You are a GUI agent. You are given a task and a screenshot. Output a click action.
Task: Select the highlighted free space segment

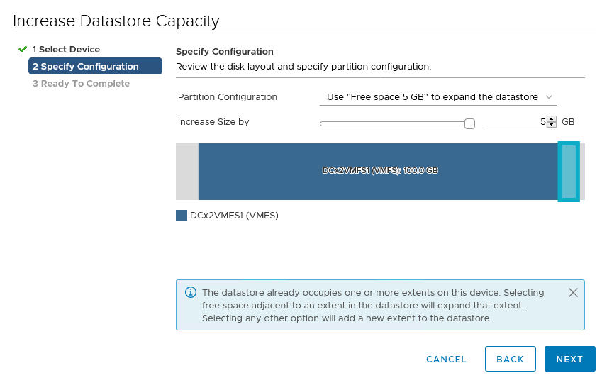[569, 172]
